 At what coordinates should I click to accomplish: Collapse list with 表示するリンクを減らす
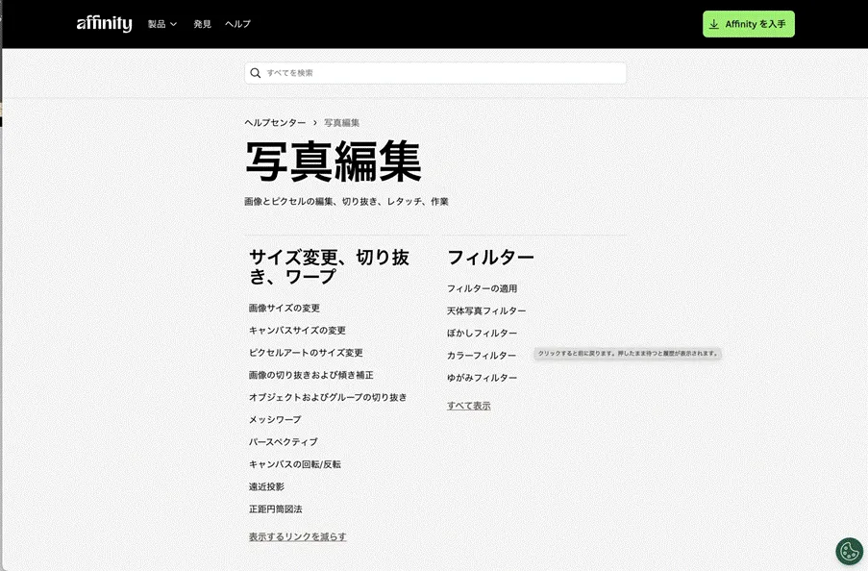tap(297, 536)
